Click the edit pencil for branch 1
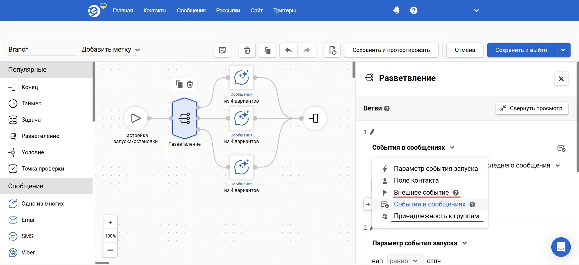 pos(372,132)
